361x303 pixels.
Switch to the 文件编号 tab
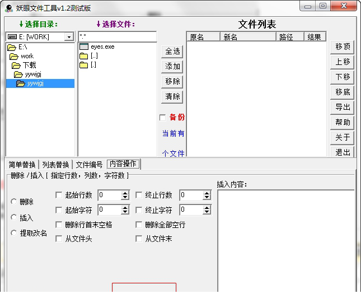(89, 165)
